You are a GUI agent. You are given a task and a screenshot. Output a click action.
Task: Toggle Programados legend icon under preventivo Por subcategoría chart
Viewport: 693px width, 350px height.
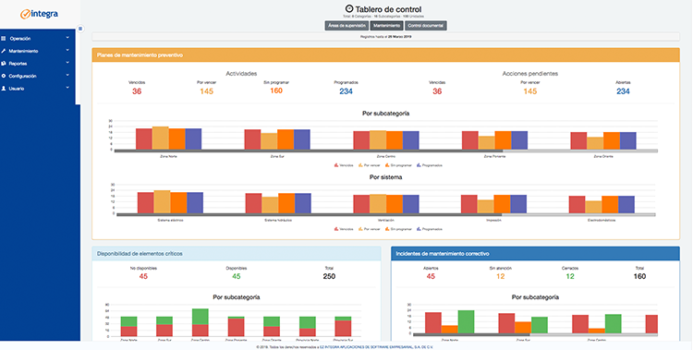(x=419, y=165)
